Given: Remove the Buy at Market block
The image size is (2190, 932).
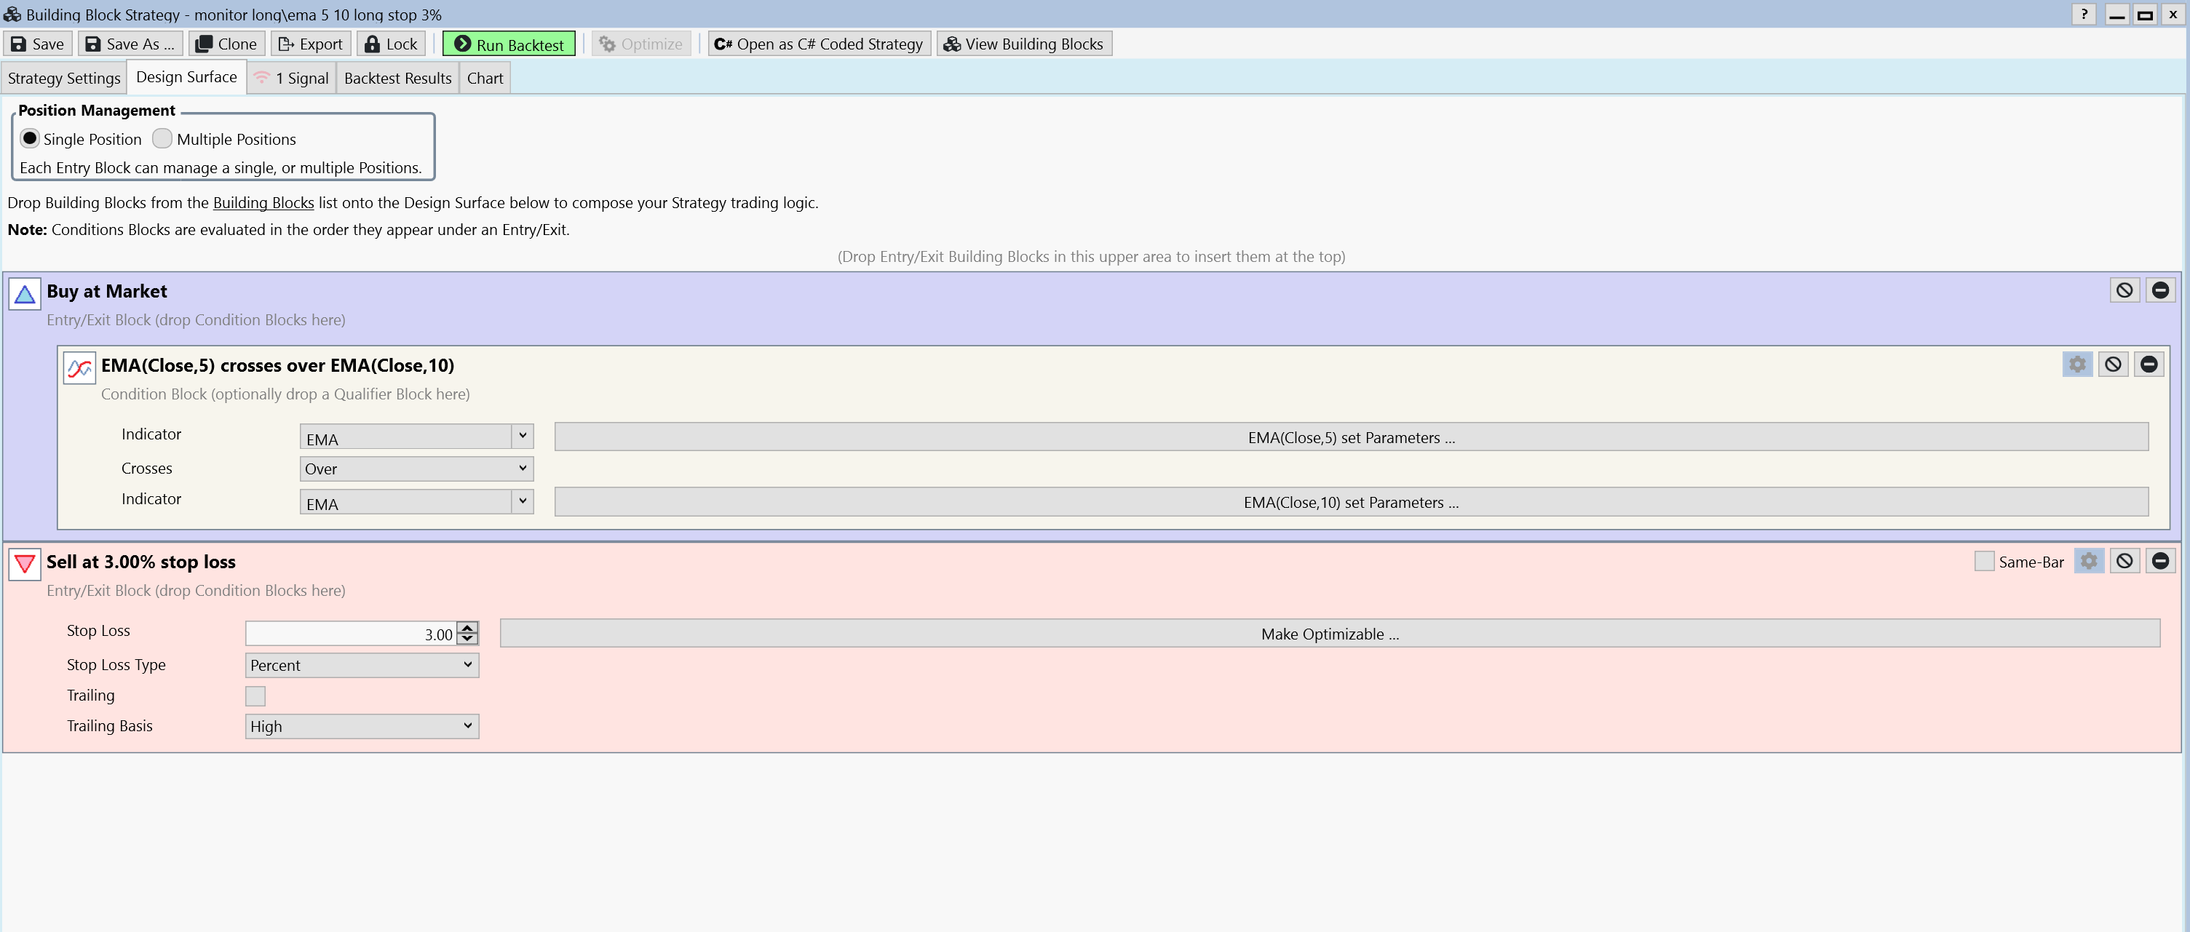Looking at the screenshot, I should coord(2160,290).
